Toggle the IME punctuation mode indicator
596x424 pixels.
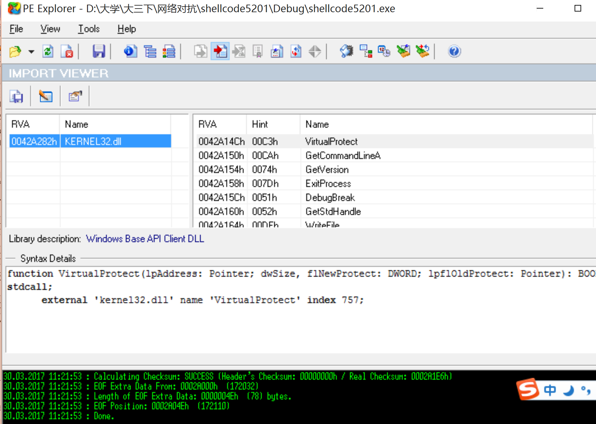point(586,390)
